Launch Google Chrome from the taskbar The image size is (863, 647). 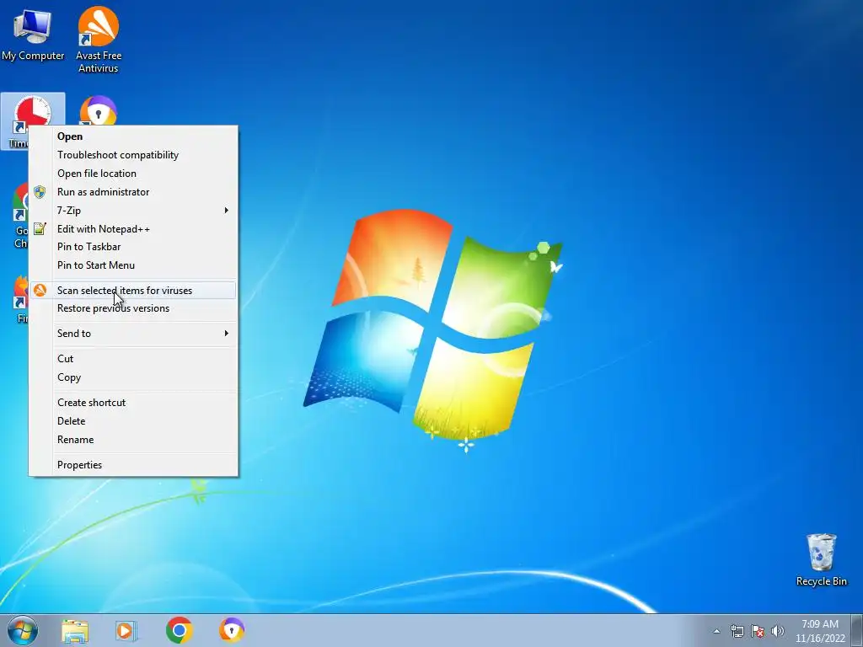coord(179,630)
